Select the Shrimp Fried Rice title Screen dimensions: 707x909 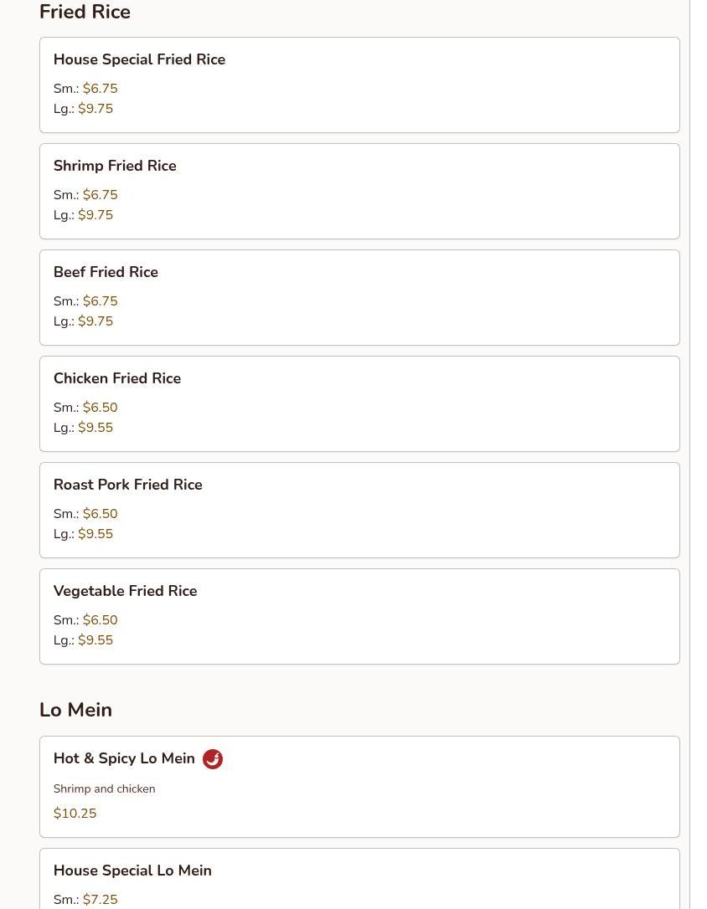point(115,166)
